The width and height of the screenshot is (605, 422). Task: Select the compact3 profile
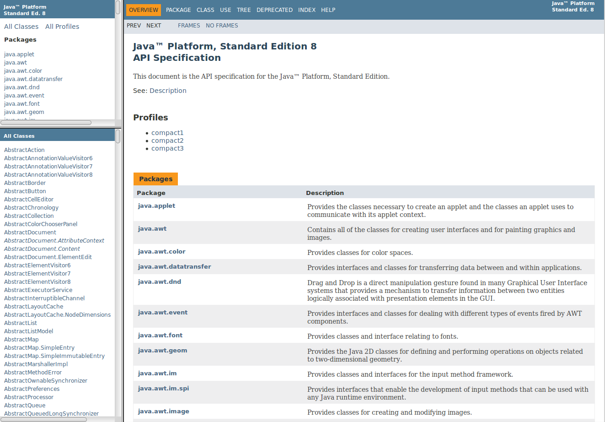point(167,148)
